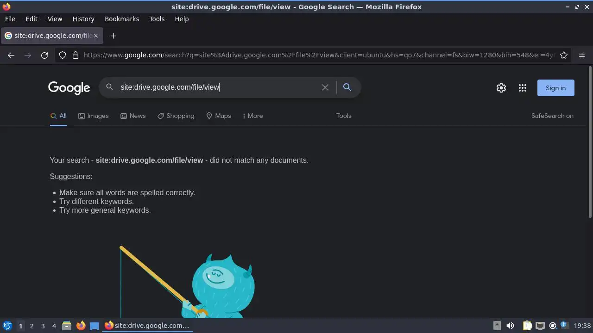Screen dimensions: 593x333
Task: Reload the current page
Action: pyautogui.click(x=44, y=55)
